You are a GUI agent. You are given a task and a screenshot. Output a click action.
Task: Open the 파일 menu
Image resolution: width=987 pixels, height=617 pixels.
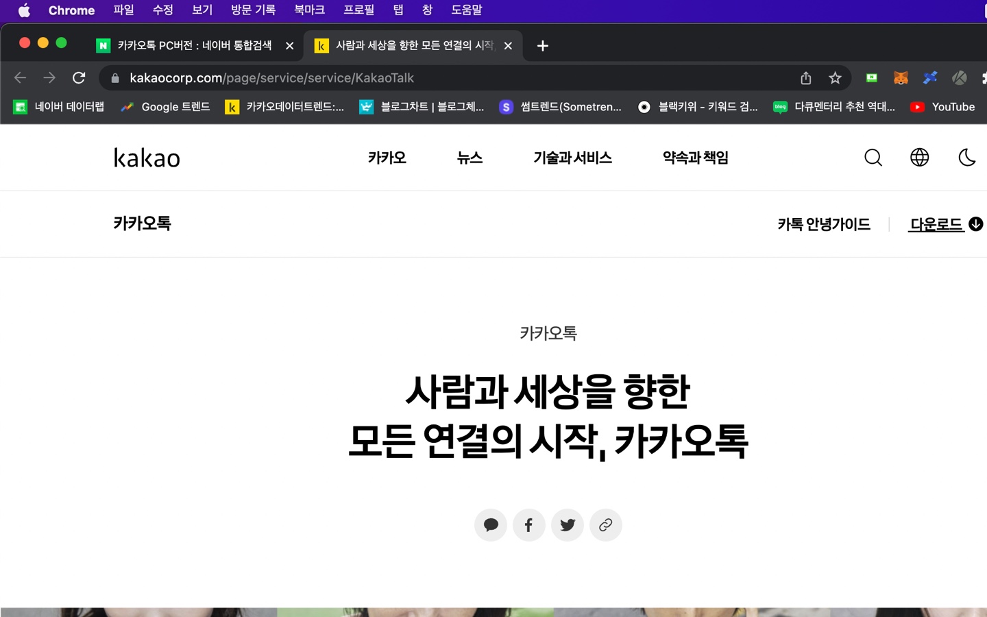(123, 10)
